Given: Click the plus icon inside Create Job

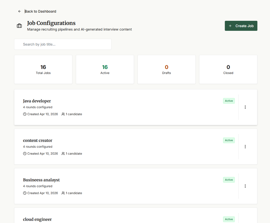Looking at the screenshot, I should point(230,26).
